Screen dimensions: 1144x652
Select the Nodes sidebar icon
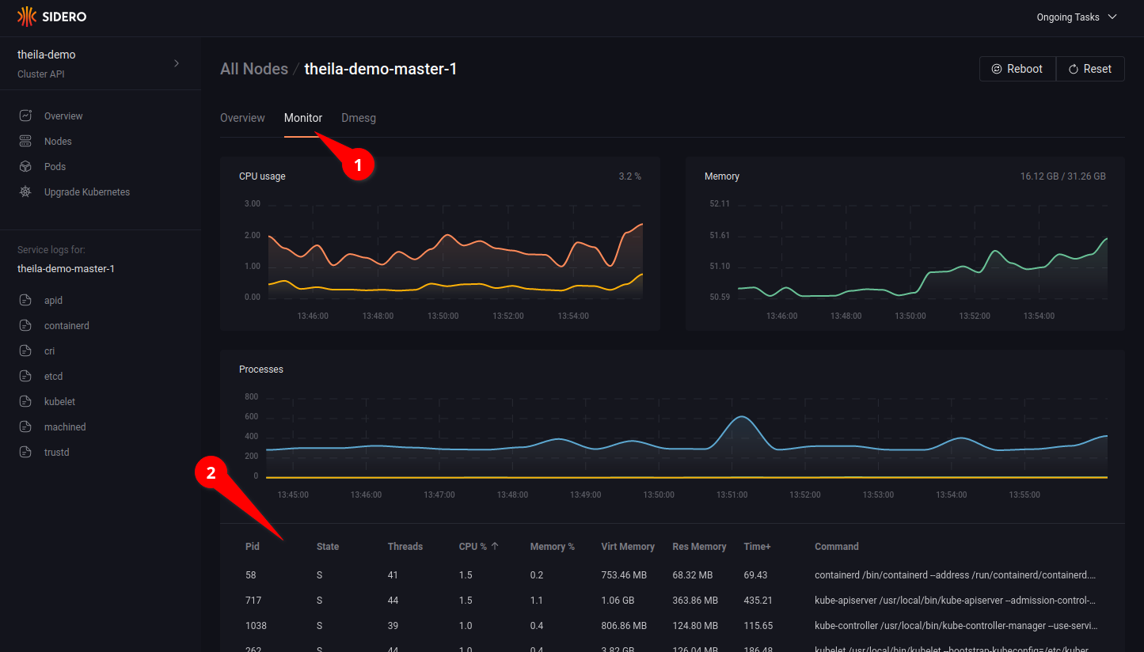point(25,142)
